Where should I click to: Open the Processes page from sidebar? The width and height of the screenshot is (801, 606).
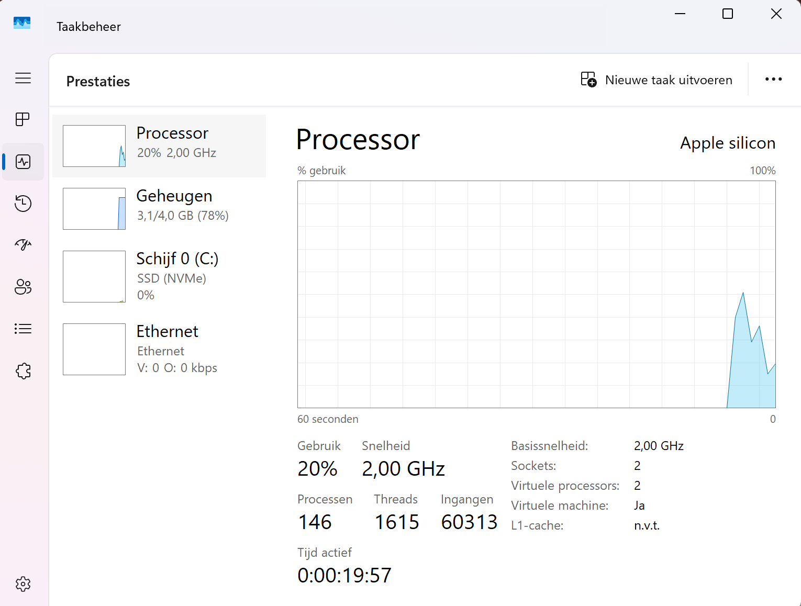tap(23, 120)
